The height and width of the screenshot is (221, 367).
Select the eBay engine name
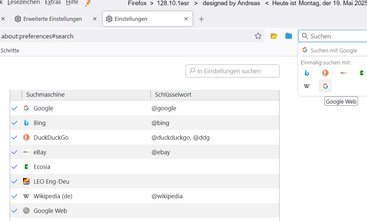[40, 152]
